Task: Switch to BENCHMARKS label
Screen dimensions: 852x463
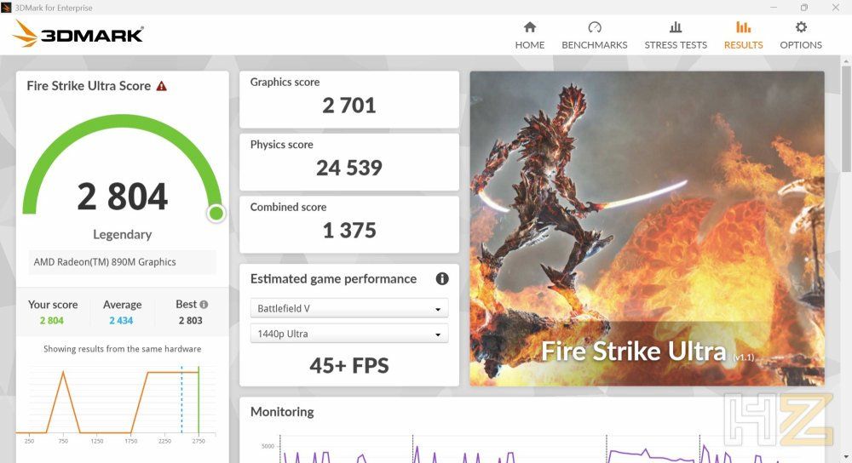Action: [595, 45]
